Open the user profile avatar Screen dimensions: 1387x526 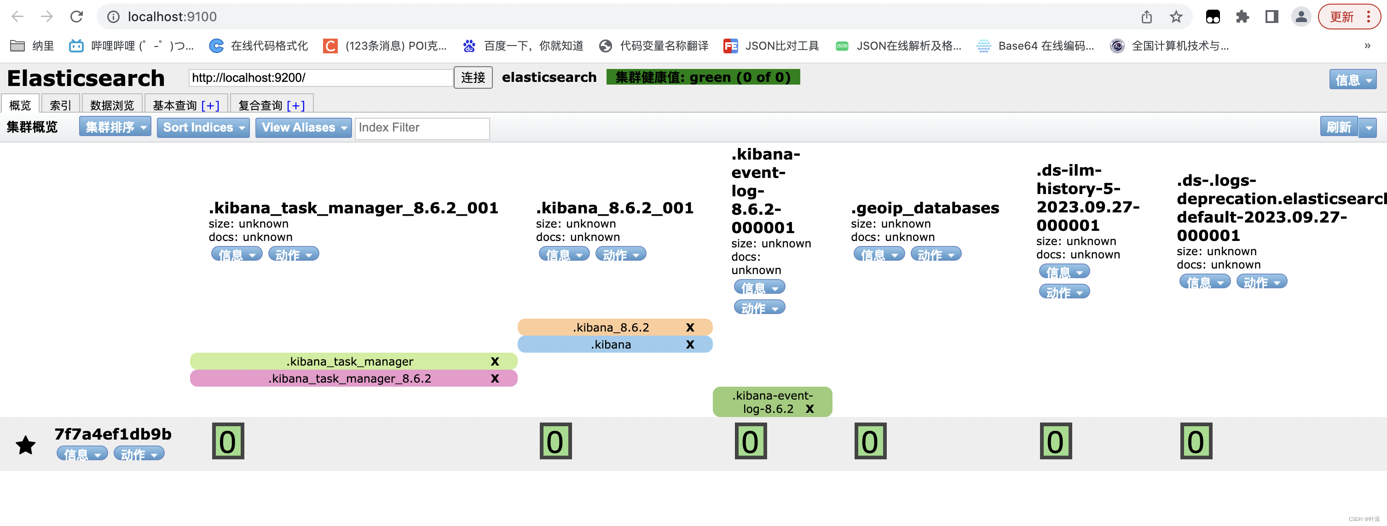1301,17
